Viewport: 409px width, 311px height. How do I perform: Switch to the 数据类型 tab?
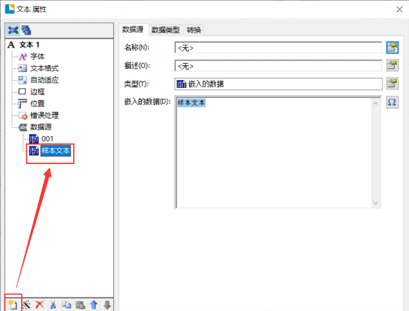click(165, 30)
